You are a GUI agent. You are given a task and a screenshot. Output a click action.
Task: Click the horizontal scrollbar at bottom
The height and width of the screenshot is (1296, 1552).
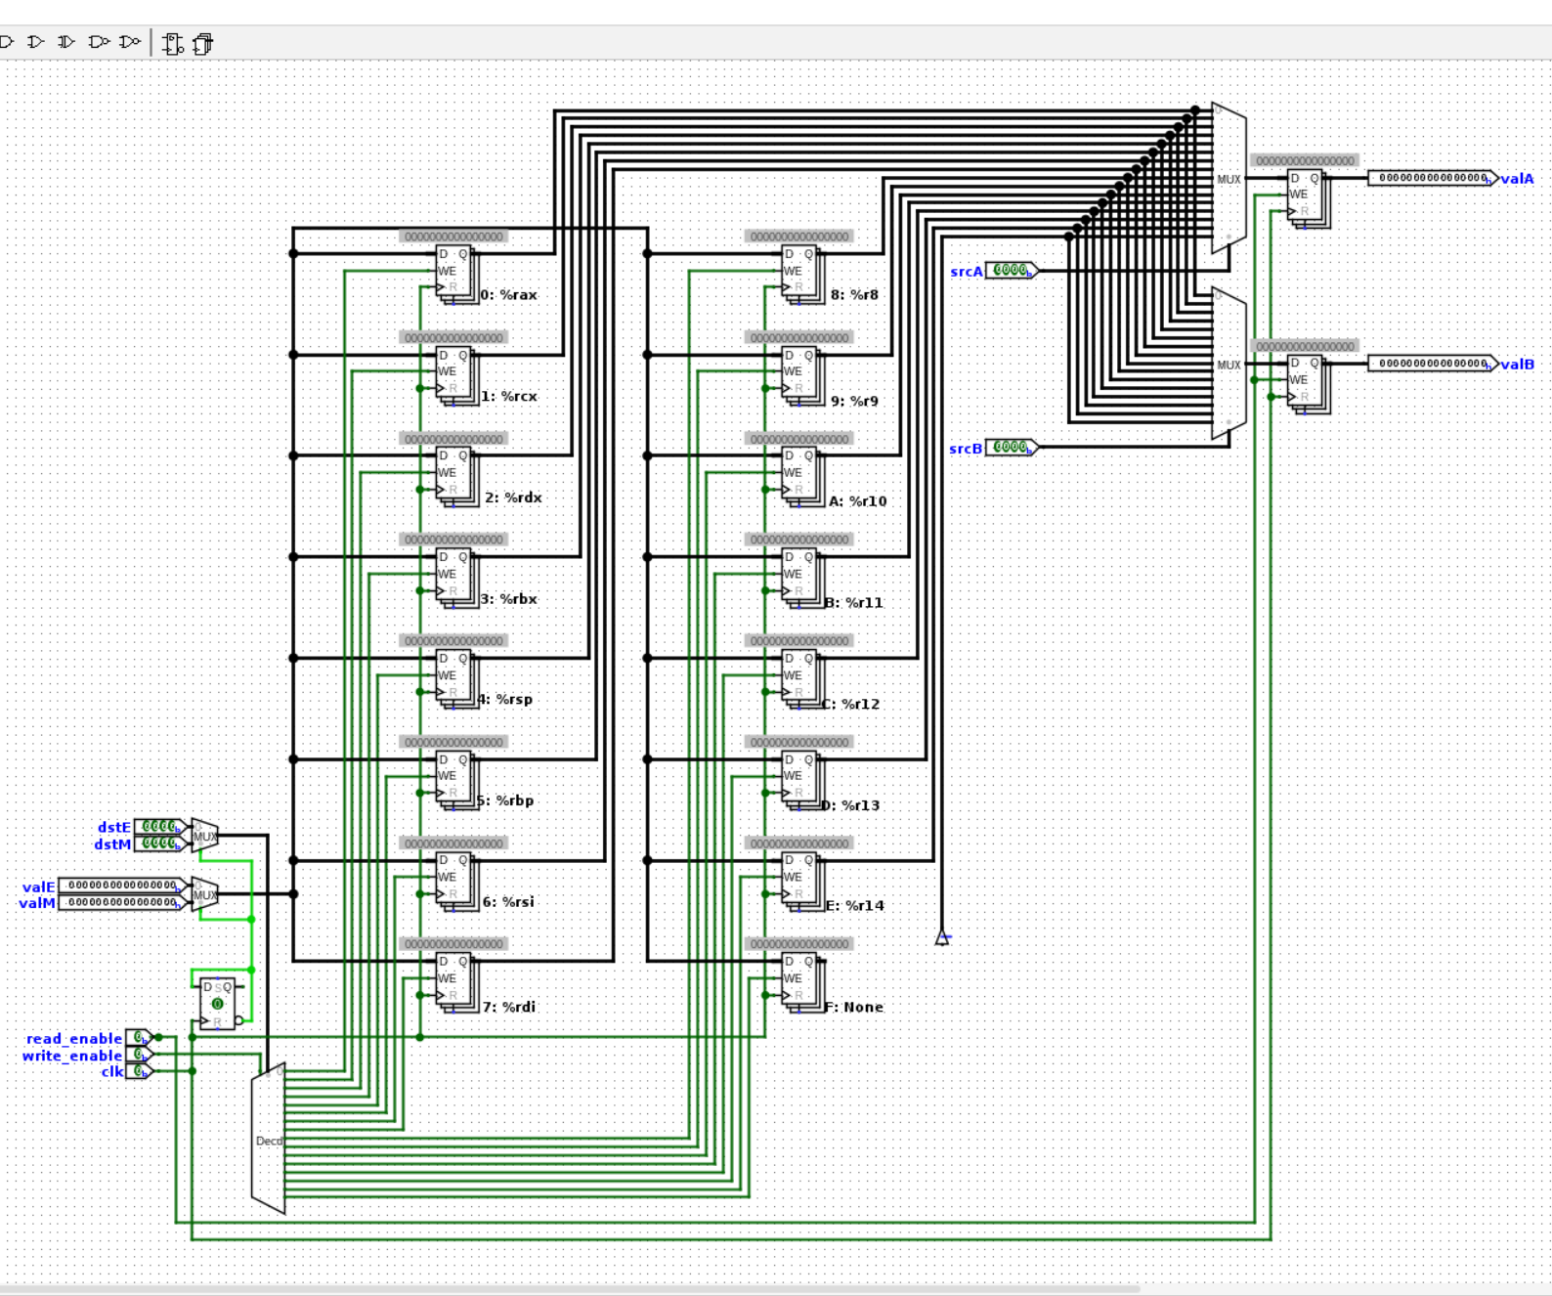567,1289
